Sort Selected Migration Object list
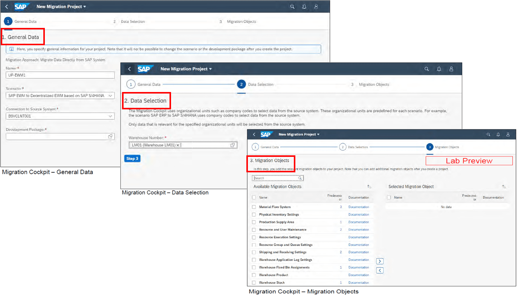Image resolution: width=521 pixels, height=296 pixels. pyautogui.click(x=504, y=187)
